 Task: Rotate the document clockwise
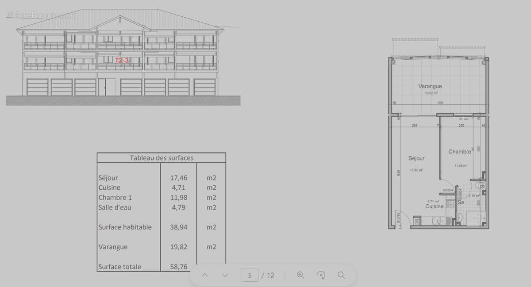point(321,276)
